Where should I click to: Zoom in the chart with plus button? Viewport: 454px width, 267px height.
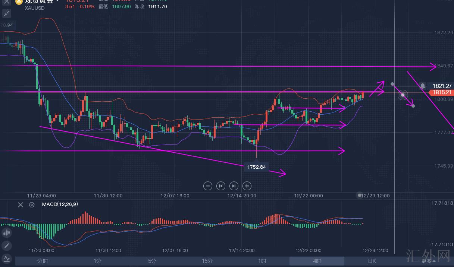pos(247,186)
